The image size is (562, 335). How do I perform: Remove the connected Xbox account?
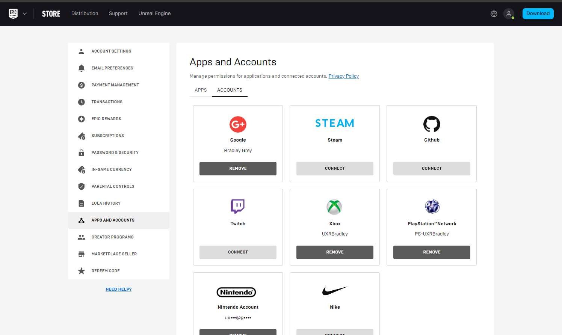(x=335, y=252)
